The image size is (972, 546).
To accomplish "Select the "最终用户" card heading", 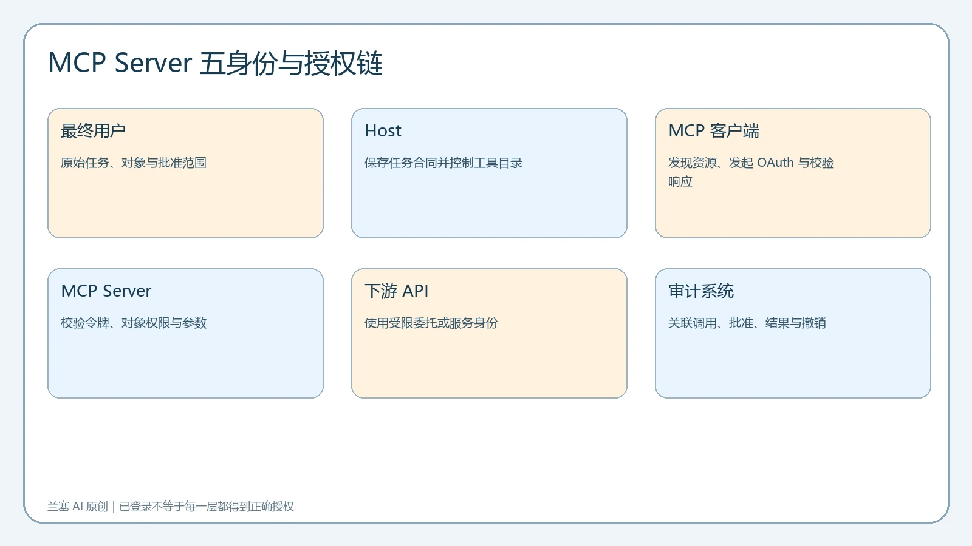I will click(94, 131).
